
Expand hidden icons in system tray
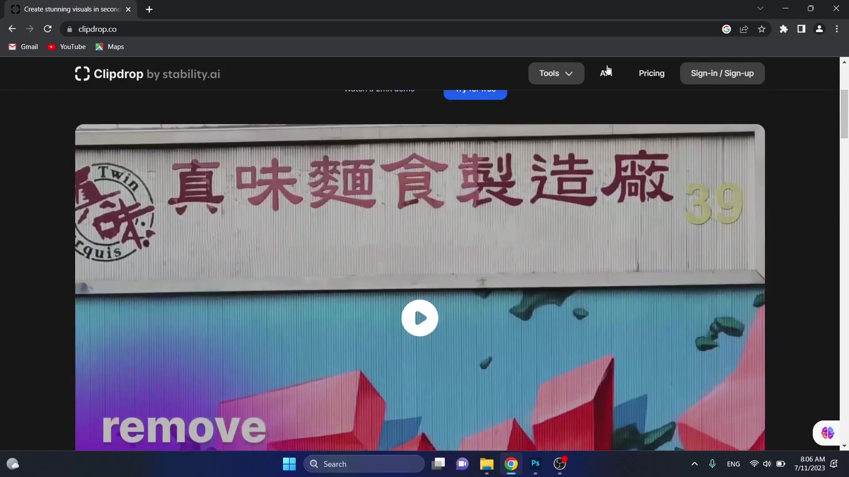coord(695,464)
